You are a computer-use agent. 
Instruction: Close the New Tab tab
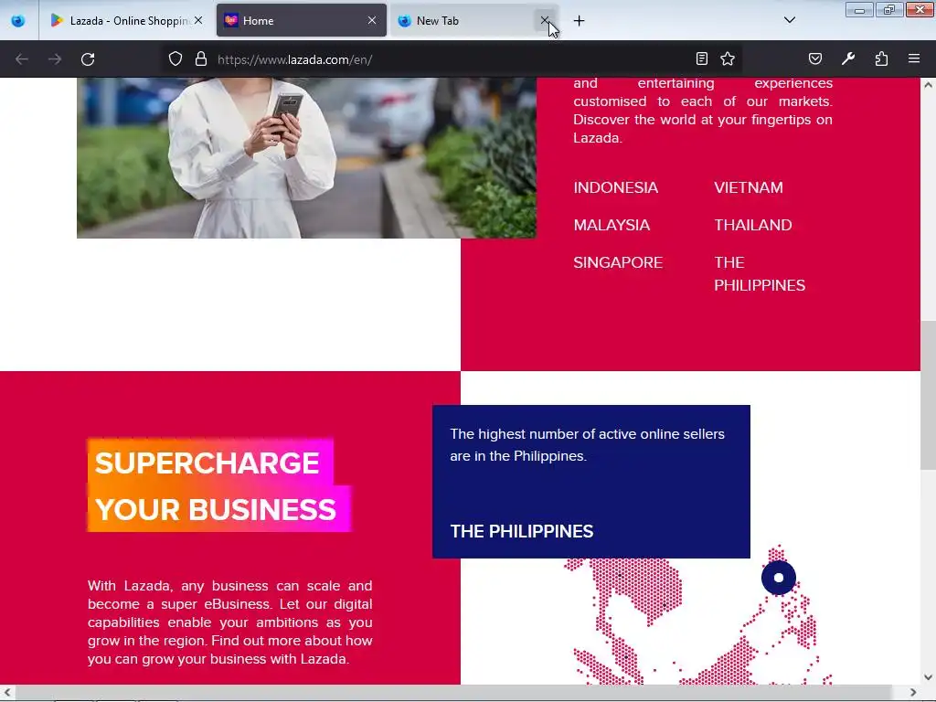(x=545, y=20)
